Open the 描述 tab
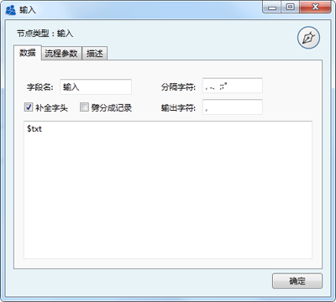The height and width of the screenshot is (302, 336). [x=95, y=53]
